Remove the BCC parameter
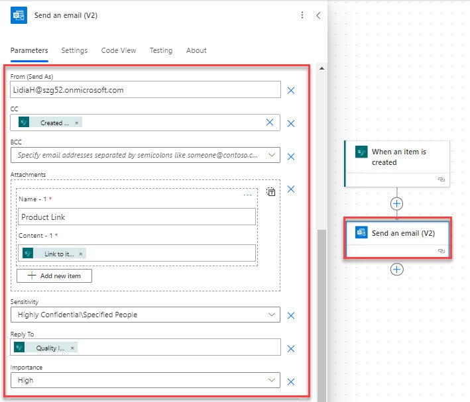The image size is (470, 402). (291, 157)
